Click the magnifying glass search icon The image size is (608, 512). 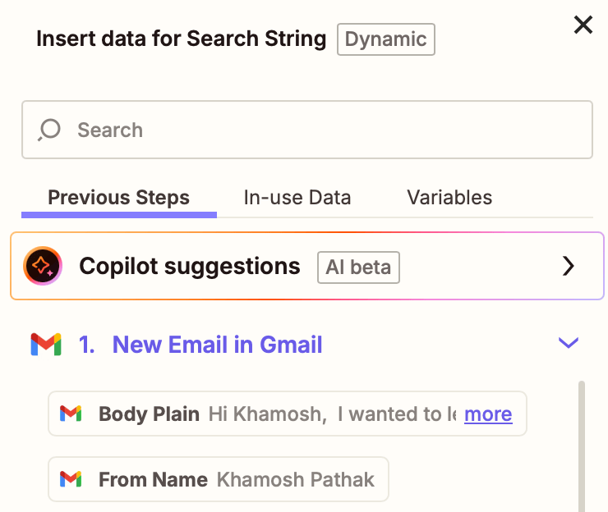(49, 130)
